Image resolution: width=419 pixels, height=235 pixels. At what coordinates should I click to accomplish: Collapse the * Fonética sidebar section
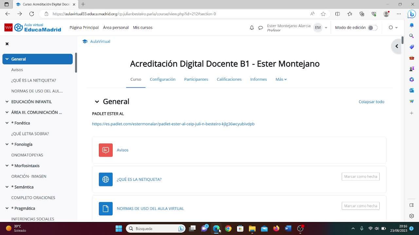7,123
